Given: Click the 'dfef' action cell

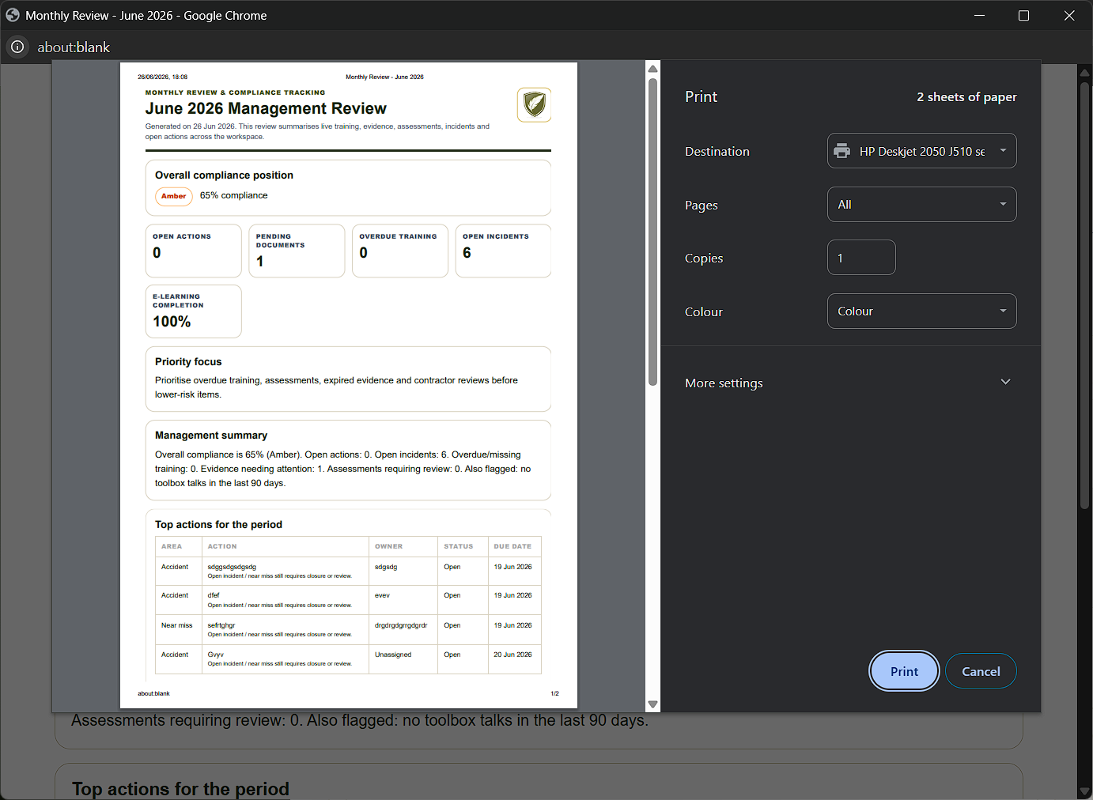Looking at the screenshot, I should [x=286, y=600].
